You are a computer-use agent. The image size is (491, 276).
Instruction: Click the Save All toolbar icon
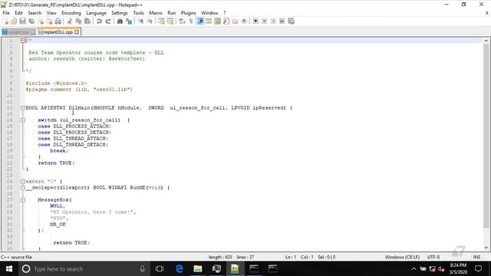tap(31, 21)
